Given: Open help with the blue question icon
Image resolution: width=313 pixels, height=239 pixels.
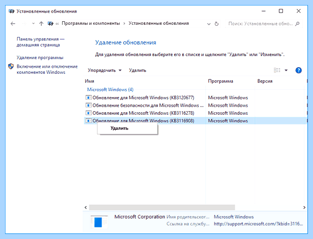Looking at the screenshot, I should [298, 70].
